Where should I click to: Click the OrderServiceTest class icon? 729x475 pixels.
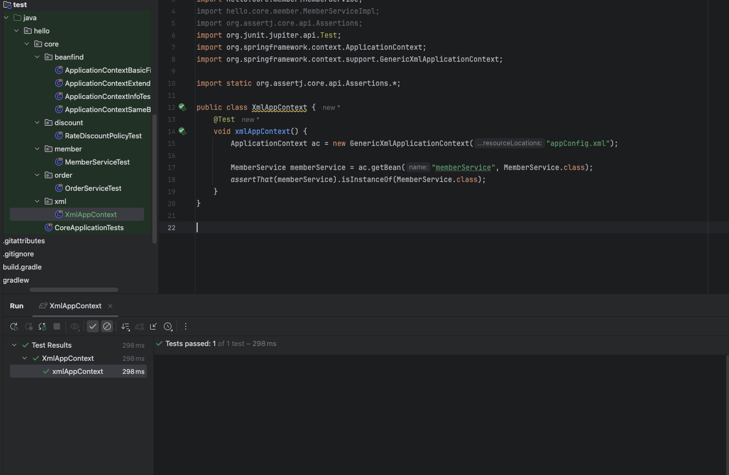[x=59, y=189]
